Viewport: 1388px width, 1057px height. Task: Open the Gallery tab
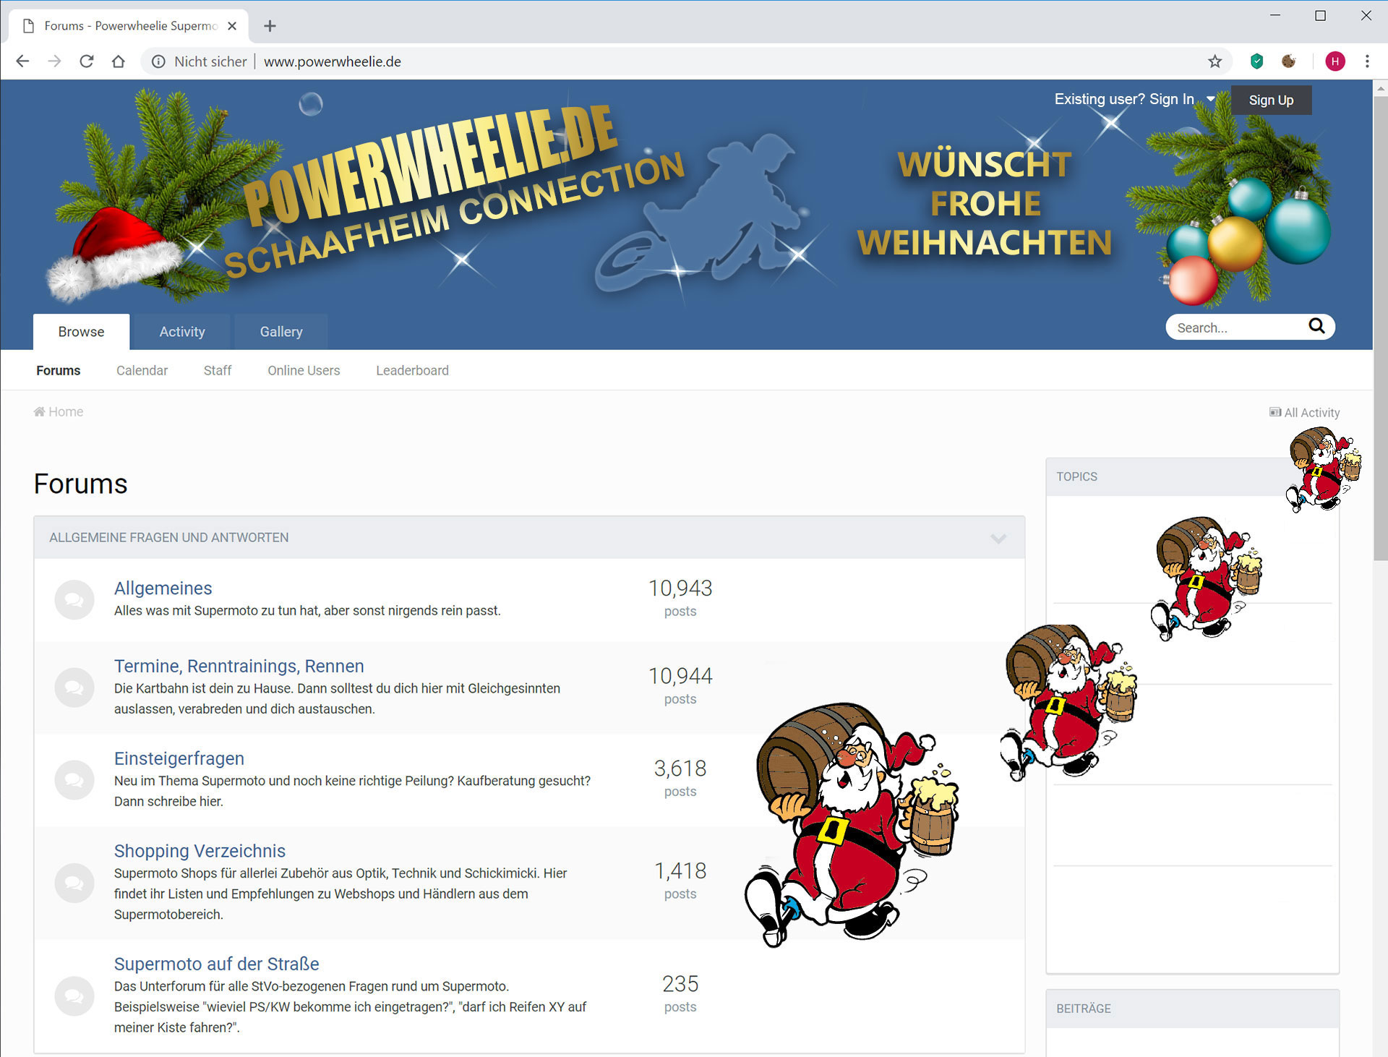pyautogui.click(x=281, y=331)
